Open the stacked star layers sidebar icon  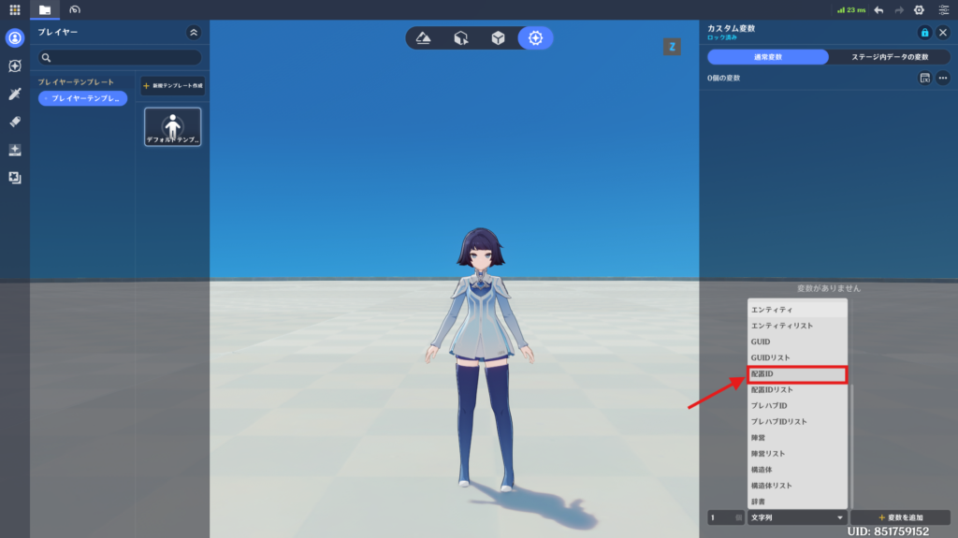[15, 178]
